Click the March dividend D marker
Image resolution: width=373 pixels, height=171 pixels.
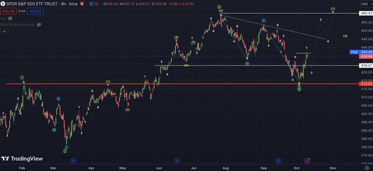pyautogui.click(x=73, y=161)
